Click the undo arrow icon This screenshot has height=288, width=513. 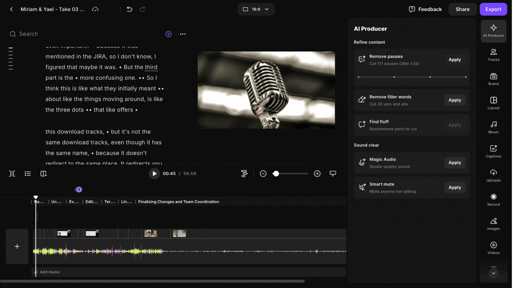(130, 9)
